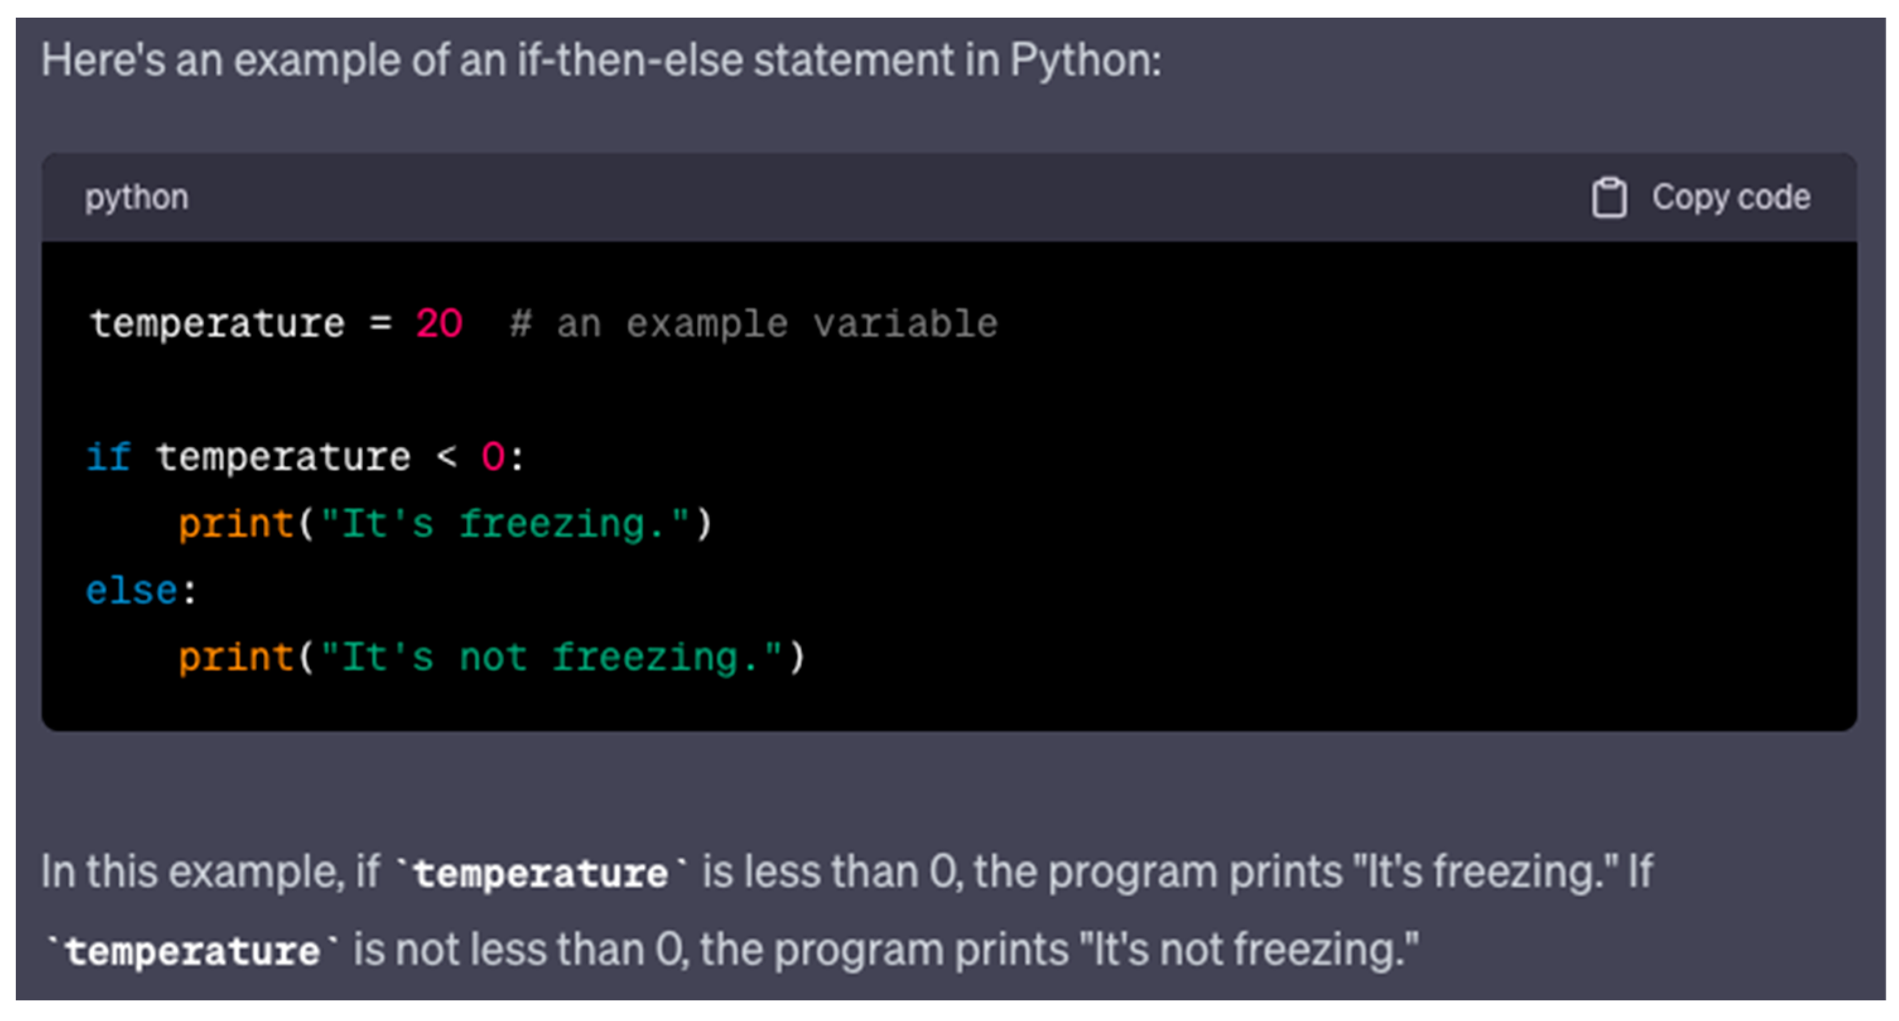The height and width of the screenshot is (1021, 1899).
Task: Click inline code "temperature" after "In this example, if"
Action: click(x=540, y=873)
